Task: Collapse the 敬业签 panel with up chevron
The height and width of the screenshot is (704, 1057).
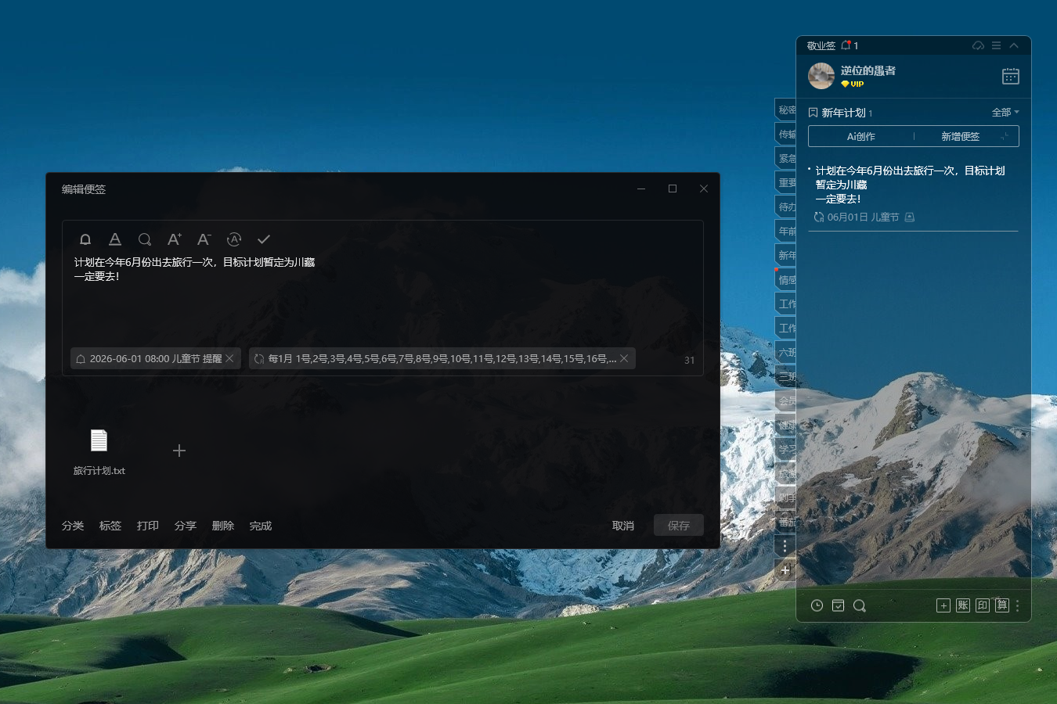Action: (1014, 45)
